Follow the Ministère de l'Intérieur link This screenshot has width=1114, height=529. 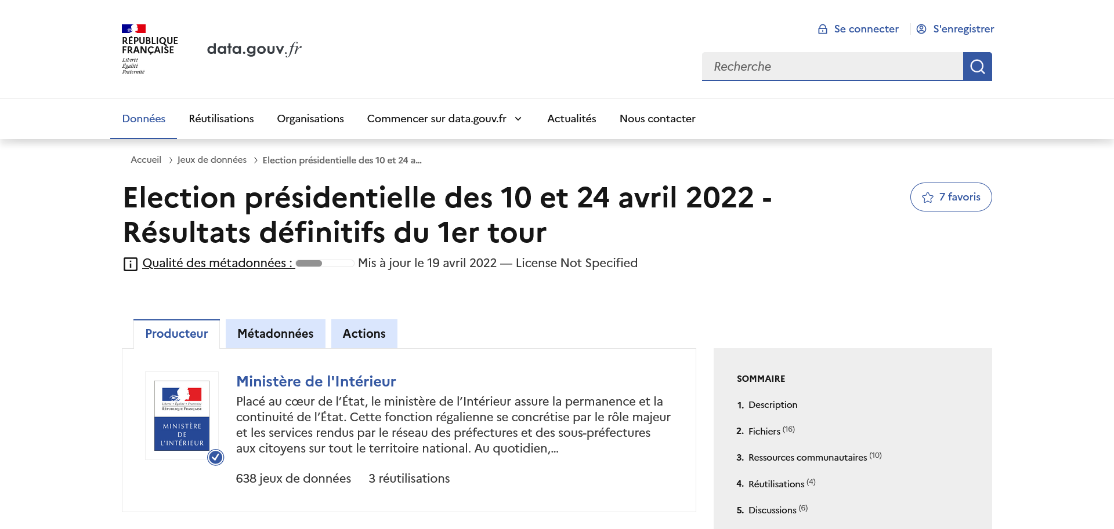point(316,381)
